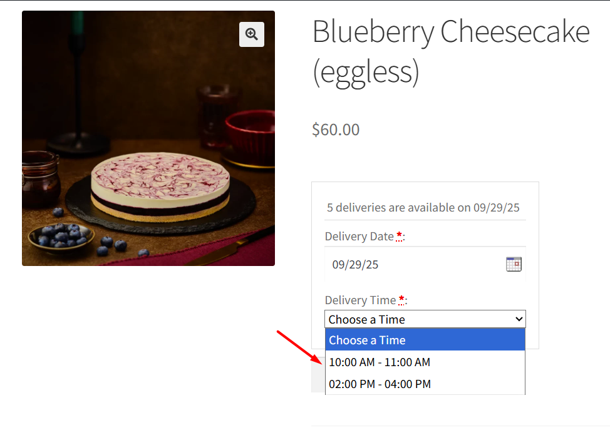Open the calendar icon date picker
This screenshot has height=440, width=610.
(514, 264)
